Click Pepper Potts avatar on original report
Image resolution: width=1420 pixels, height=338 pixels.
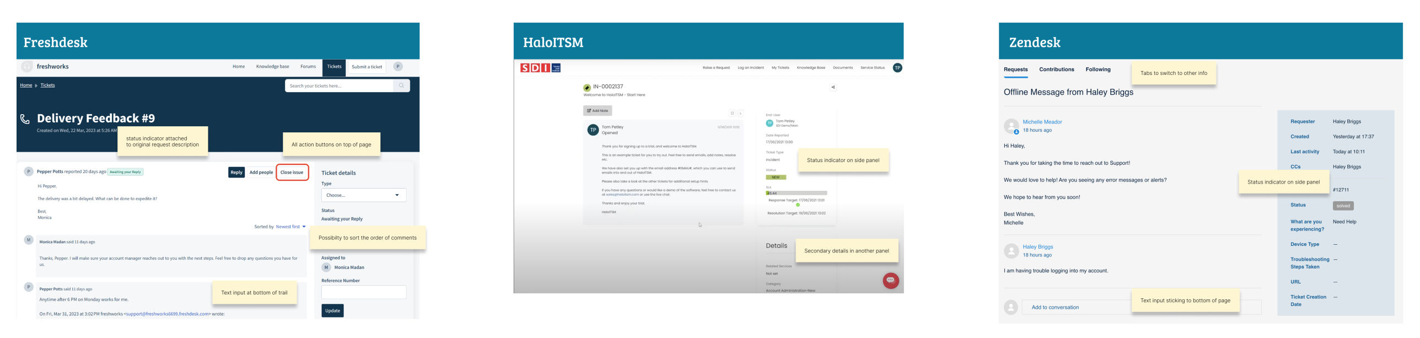coord(29,171)
